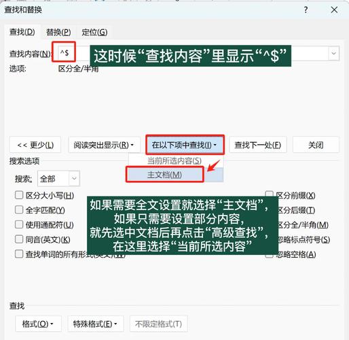Check the 查找单词的所有形式 checkbox

[x=19, y=254]
